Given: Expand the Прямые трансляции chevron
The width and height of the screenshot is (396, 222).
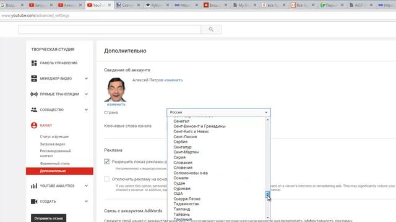Looking at the screenshot, I should pos(86,94).
